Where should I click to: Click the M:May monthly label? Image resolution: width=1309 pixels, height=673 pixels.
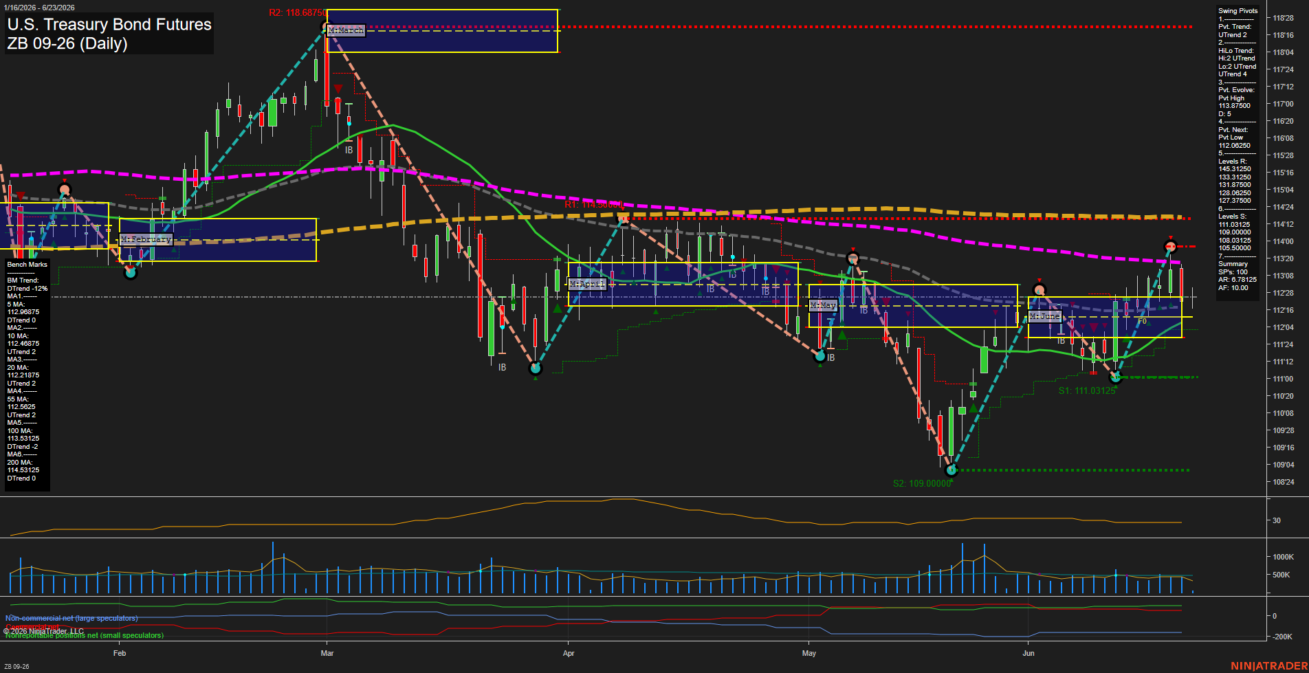click(823, 305)
